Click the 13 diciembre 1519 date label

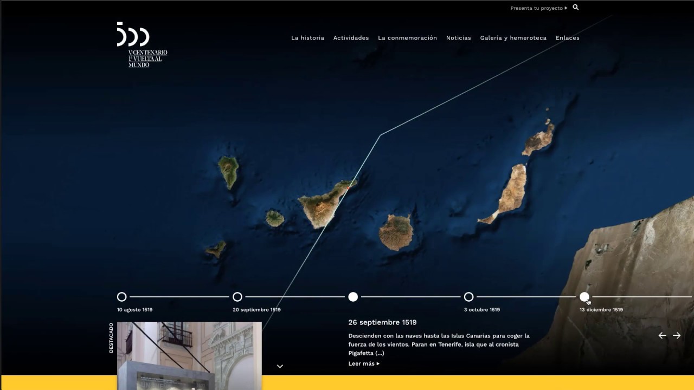pos(601,310)
